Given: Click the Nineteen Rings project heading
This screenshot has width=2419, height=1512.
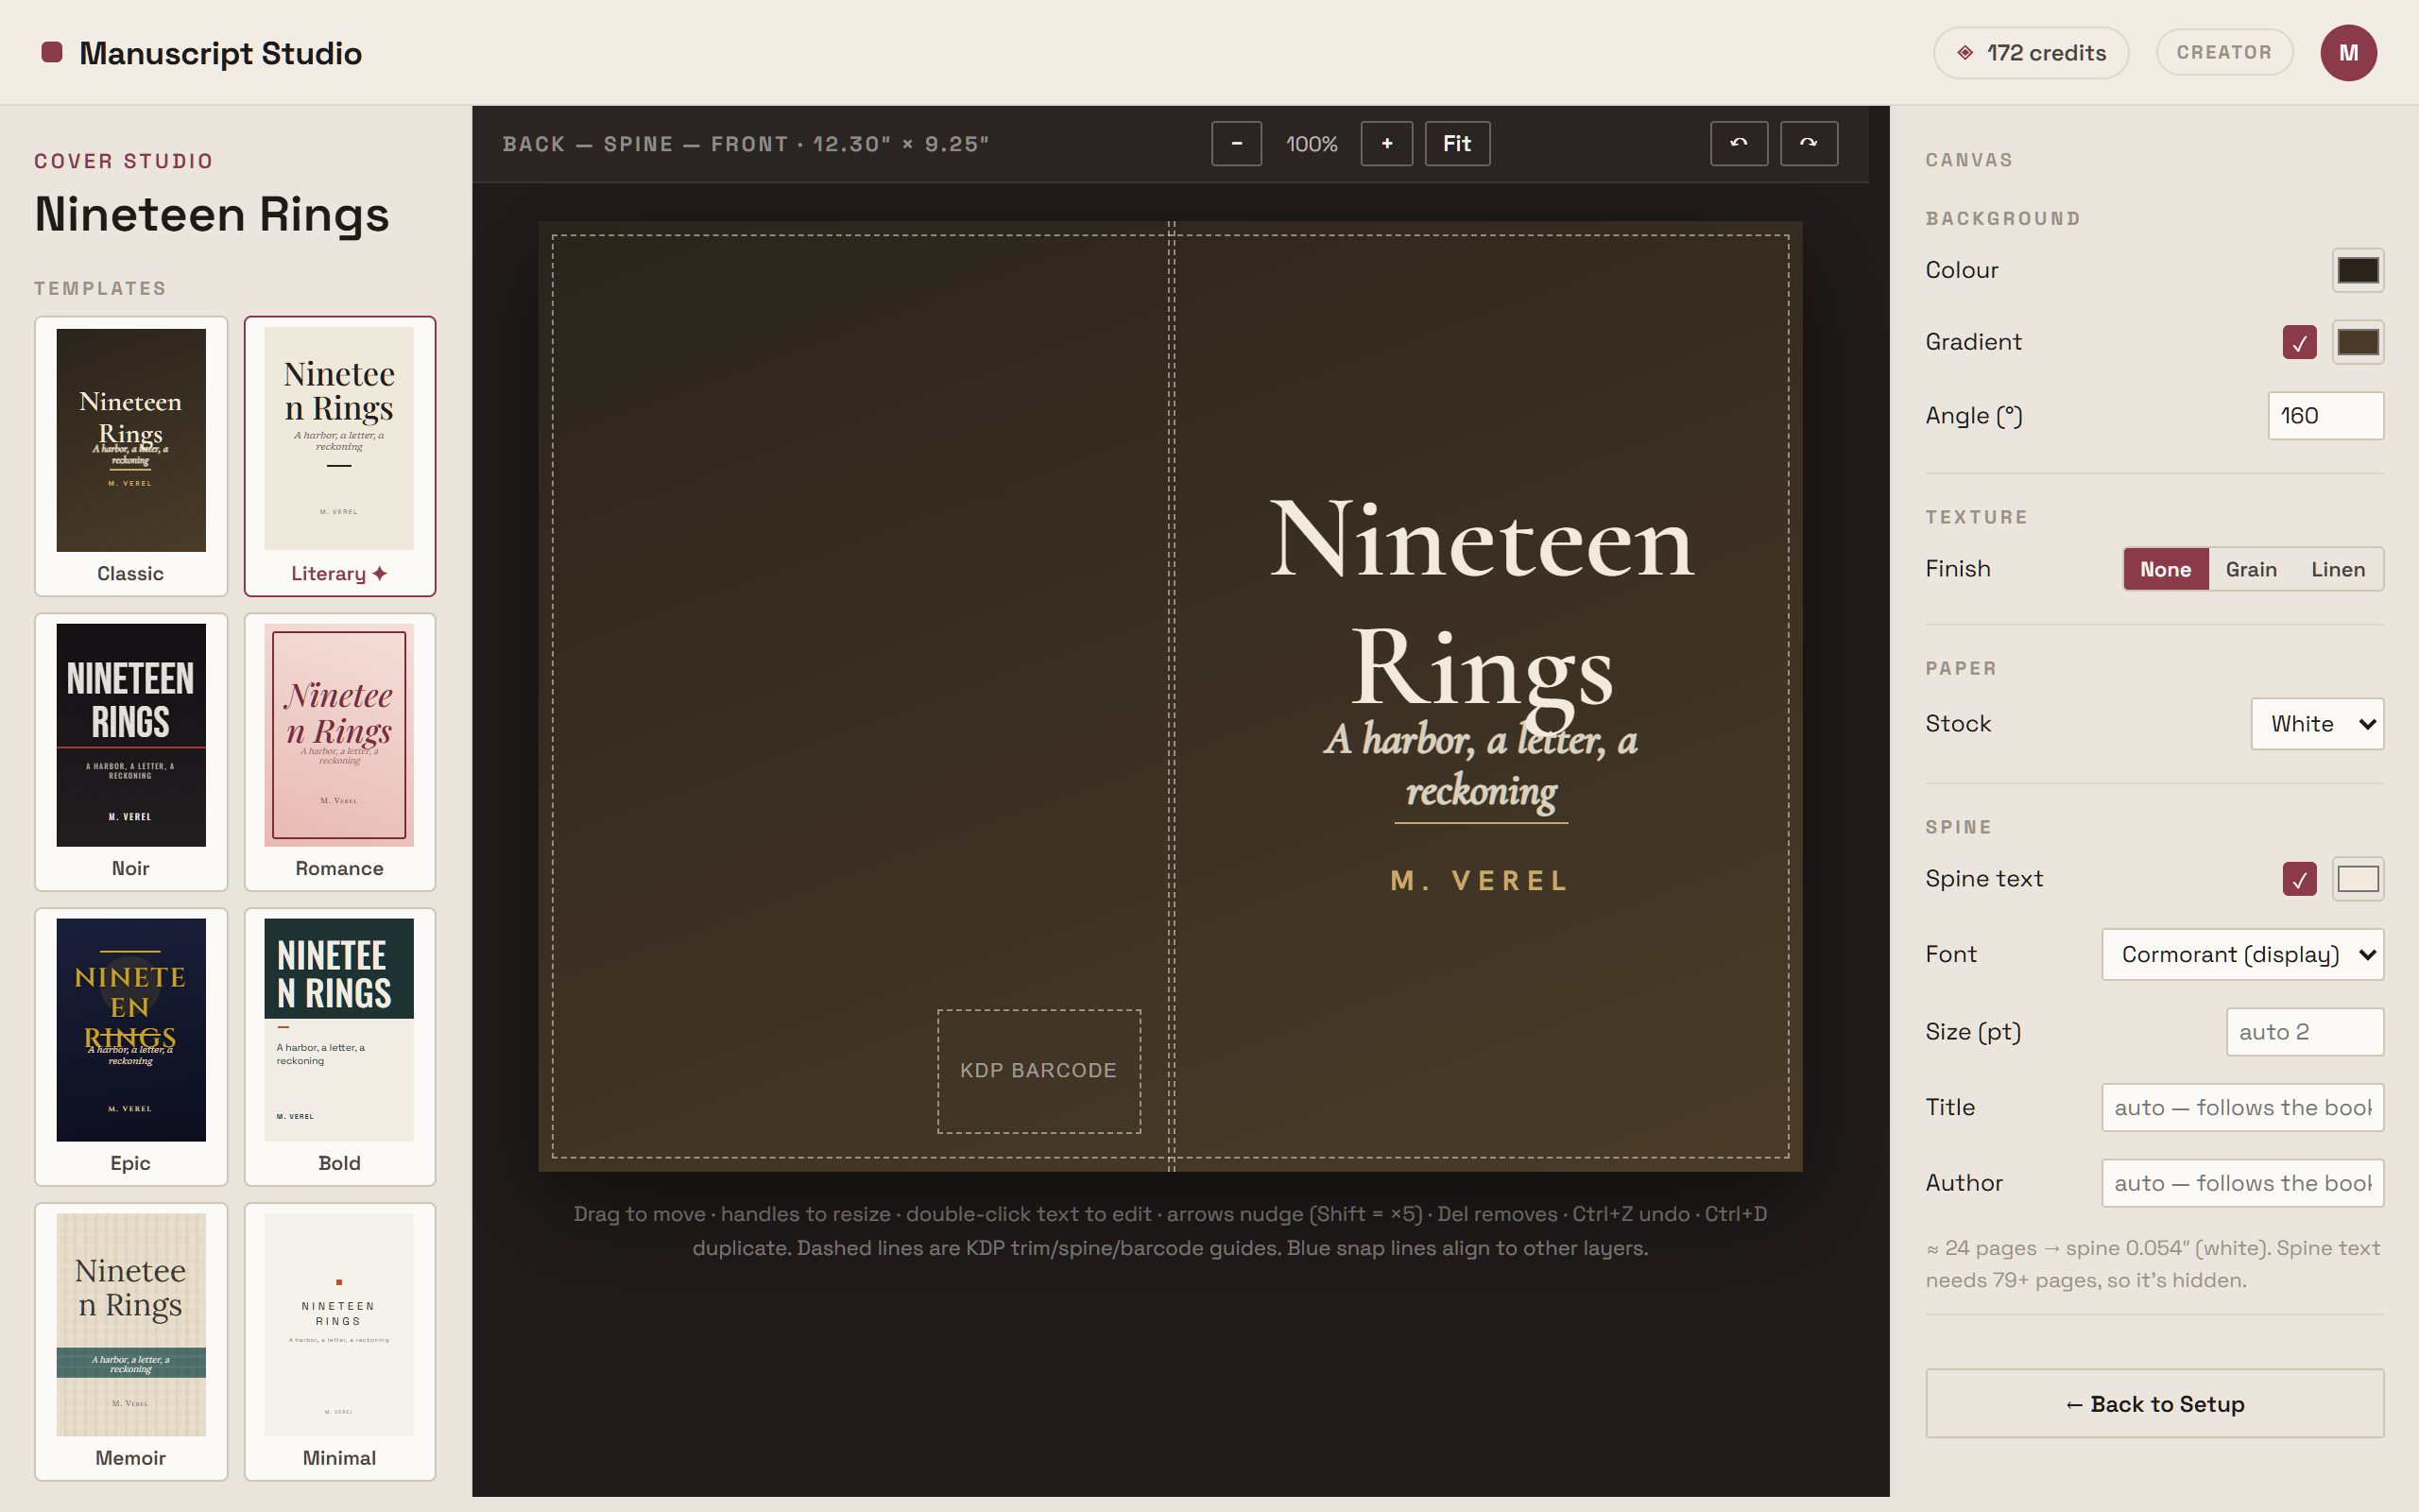Looking at the screenshot, I should (212, 215).
